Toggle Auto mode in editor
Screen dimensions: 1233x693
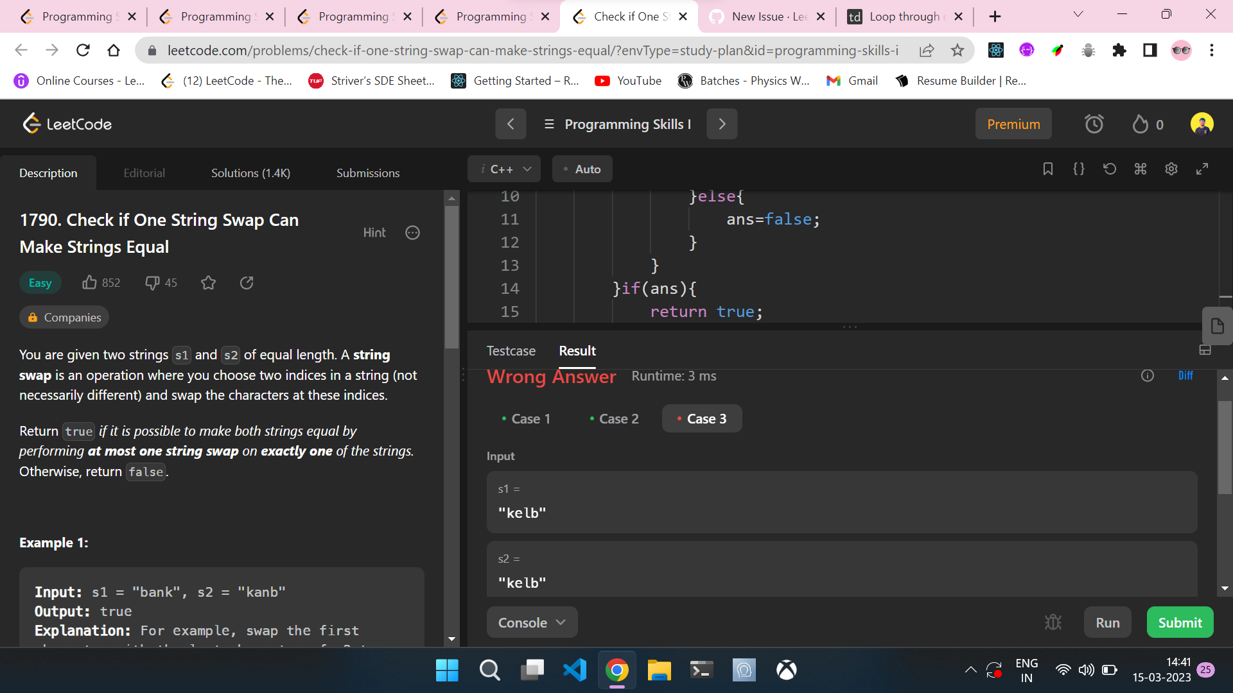[x=582, y=169]
